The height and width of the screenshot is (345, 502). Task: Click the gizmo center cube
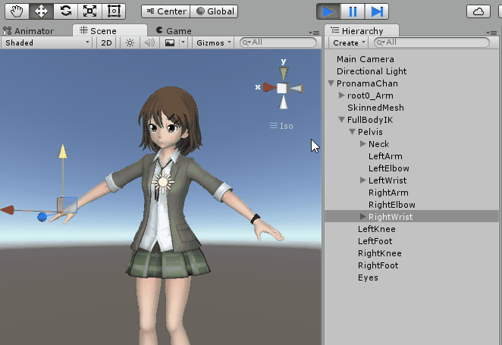click(x=282, y=88)
